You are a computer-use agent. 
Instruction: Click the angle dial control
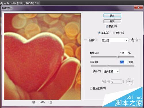[x=130, y=82]
